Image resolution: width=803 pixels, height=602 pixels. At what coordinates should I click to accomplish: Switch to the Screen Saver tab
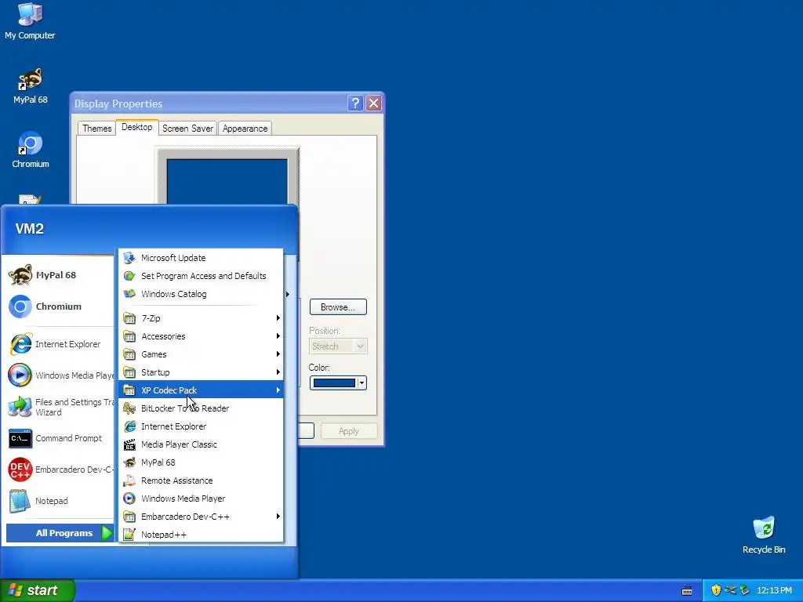click(x=187, y=129)
